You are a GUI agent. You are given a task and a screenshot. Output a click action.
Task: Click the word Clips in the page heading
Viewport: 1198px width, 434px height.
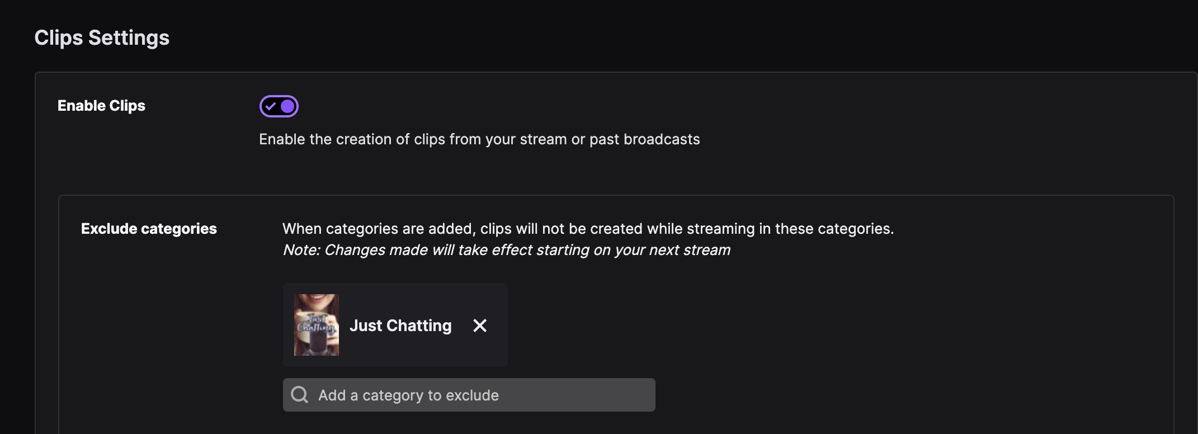58,37
